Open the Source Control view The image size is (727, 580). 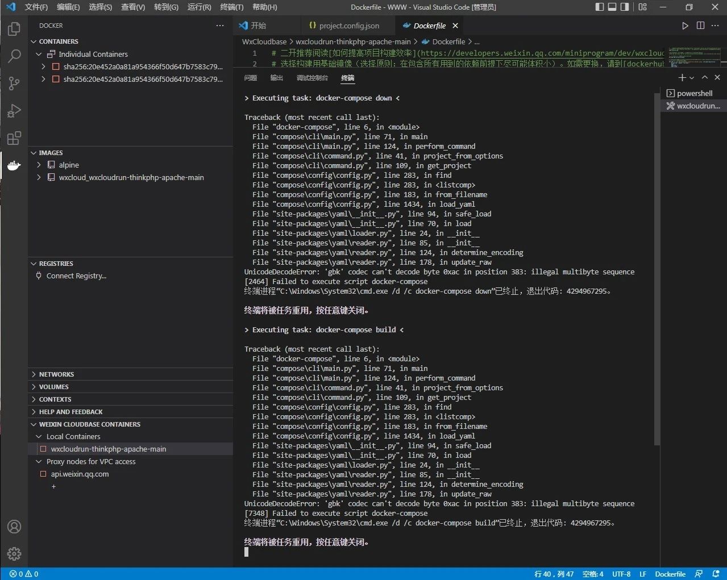point(14,83)
